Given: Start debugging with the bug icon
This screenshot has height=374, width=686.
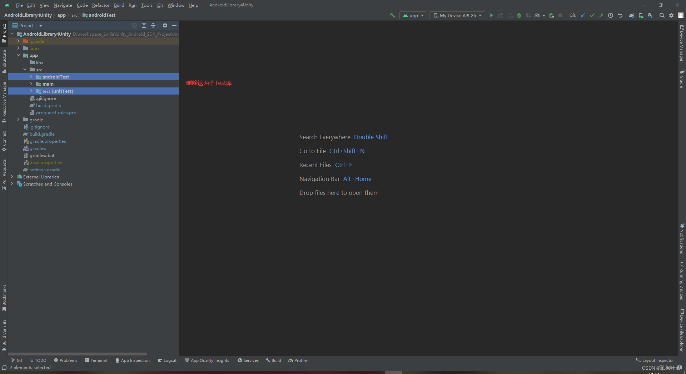Looking at the screenshot, I should tap(519, 15).
